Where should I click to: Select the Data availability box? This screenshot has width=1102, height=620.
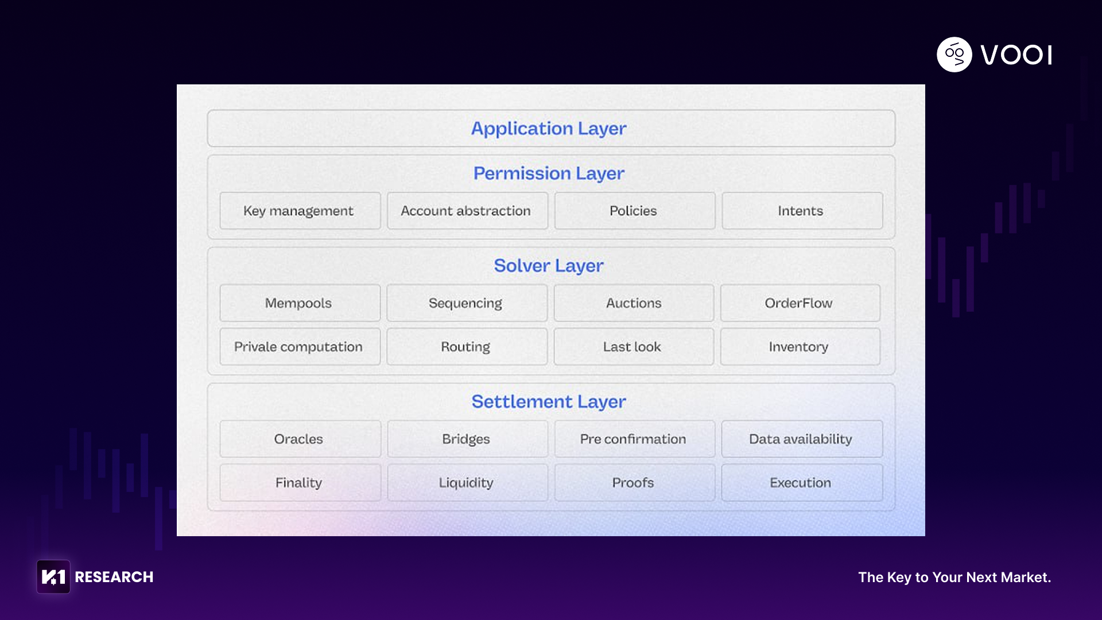point(801,439)
